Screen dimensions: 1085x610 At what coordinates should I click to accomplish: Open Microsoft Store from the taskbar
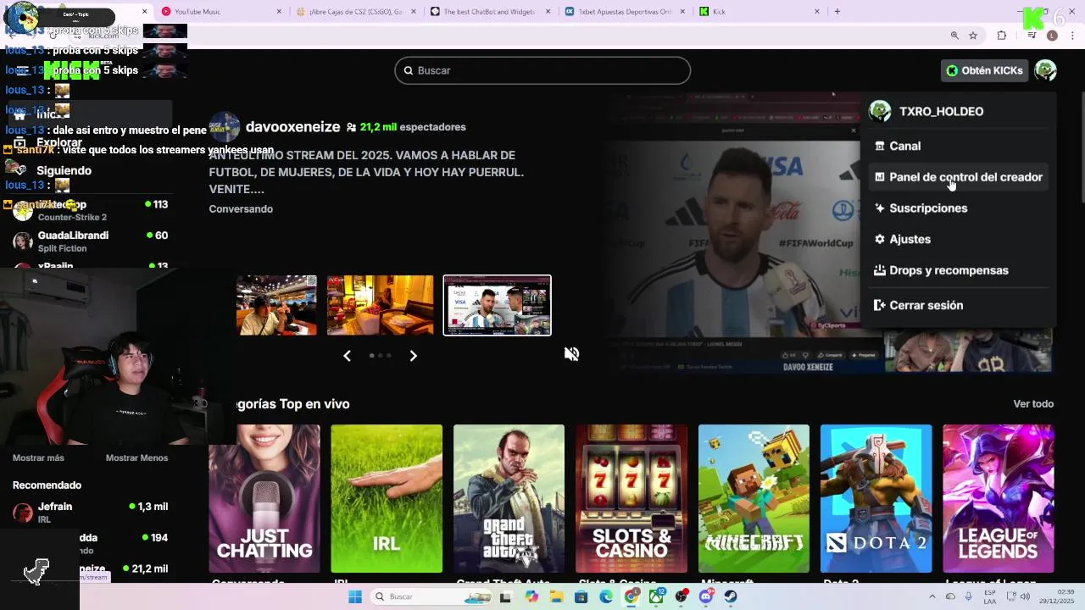(x=581, y=597)
